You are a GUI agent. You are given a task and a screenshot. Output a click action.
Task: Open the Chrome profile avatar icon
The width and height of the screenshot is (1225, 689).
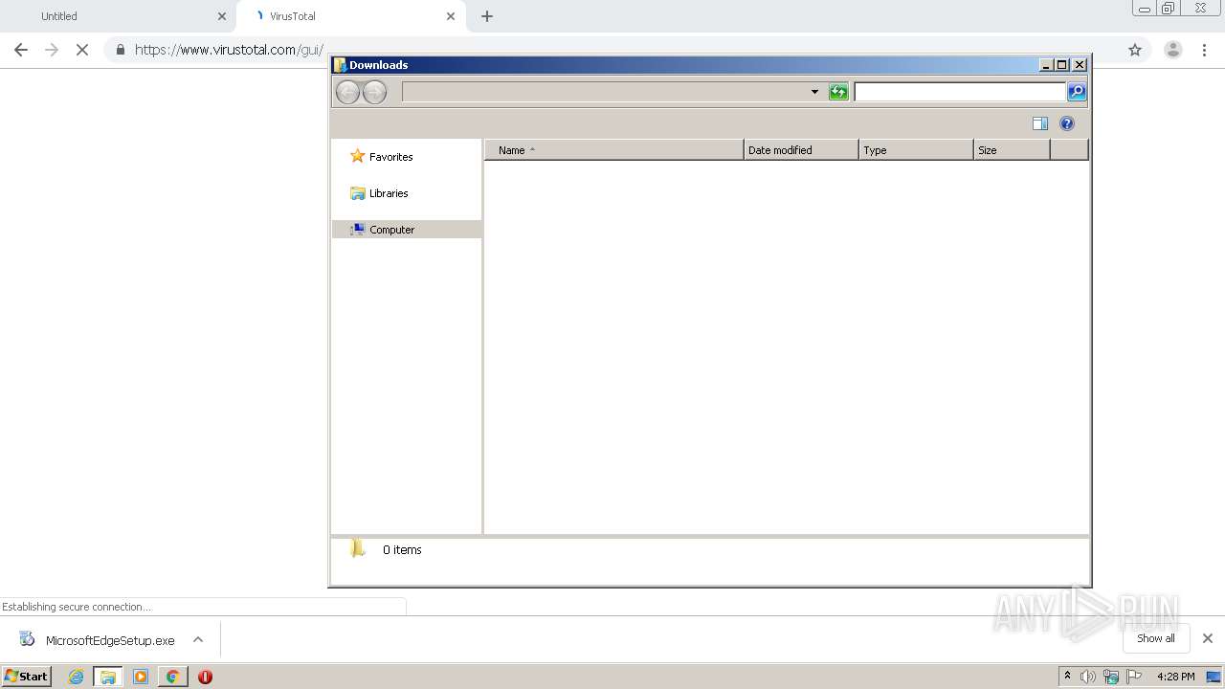click(x=1173, y=50)
